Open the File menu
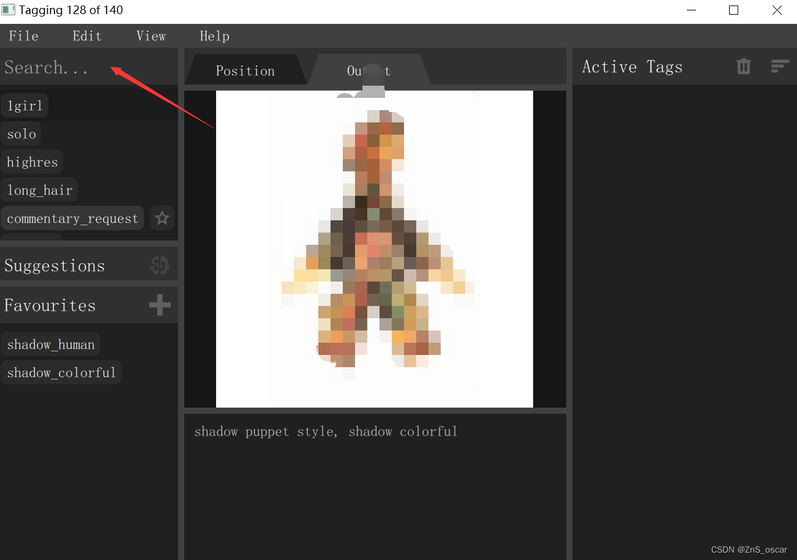This screenshot has width=797, height=560. pos(23,35)
